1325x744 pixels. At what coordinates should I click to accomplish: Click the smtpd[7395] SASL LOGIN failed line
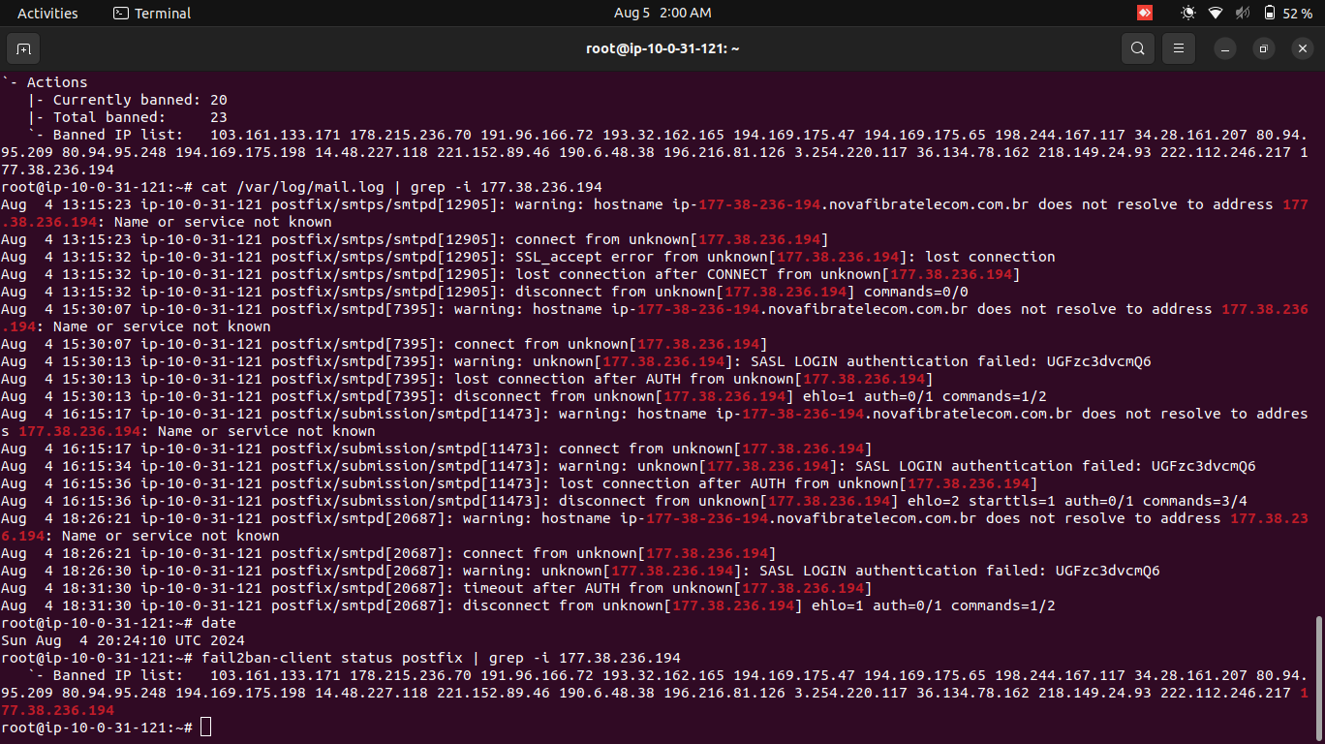tap(576, 361)
